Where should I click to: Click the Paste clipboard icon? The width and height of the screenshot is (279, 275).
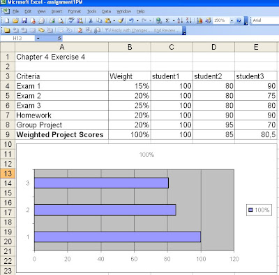coord(107,21)
